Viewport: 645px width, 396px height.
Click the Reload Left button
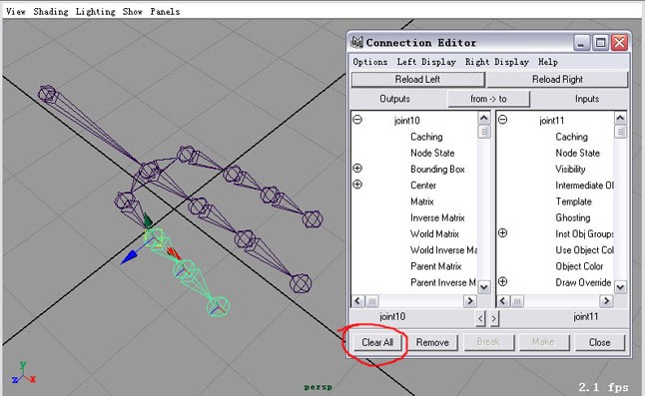[x=418, y=79]
